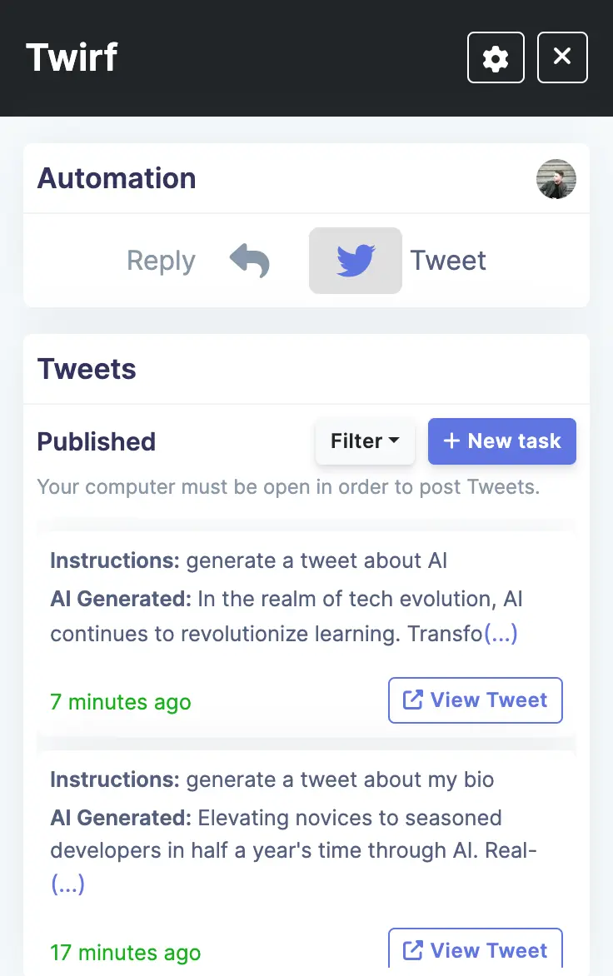Create a New task
613x976 pixels.
[502, 441]
